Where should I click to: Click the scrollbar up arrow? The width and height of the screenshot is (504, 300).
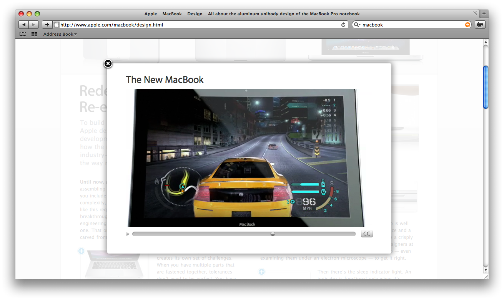click(486, 42)
